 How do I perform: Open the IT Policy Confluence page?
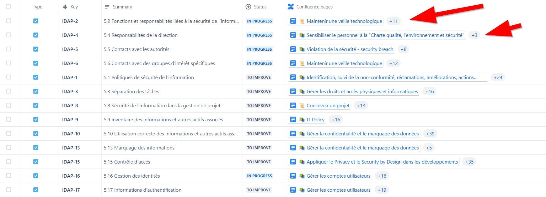pos(315,119)
